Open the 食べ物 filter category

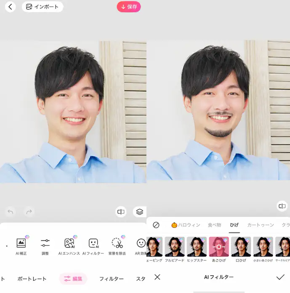(215, 225)
